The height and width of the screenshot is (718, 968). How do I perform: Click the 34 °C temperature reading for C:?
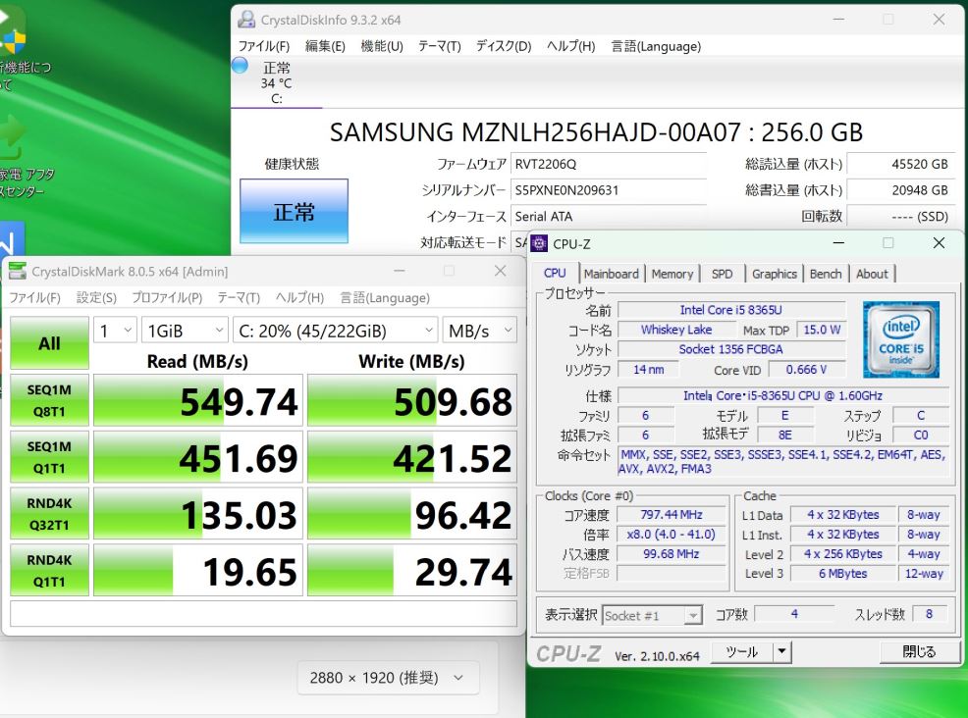(x=276, y=83)
